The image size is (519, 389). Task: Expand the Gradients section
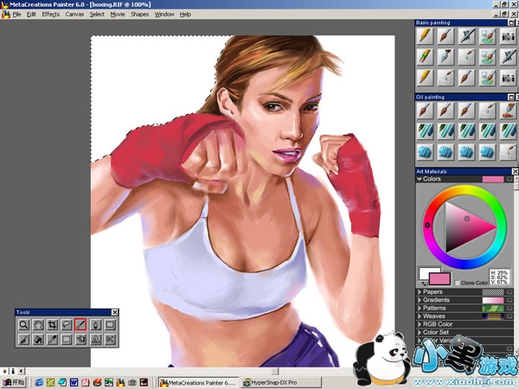tap(420, 300)
